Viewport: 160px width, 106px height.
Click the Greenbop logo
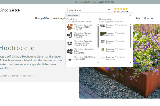click(x=10, y=10)
